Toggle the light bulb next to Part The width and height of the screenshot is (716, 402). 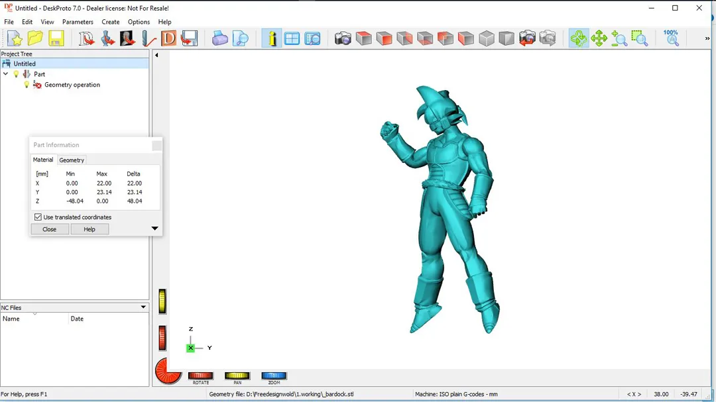pyautogui.click(x=17, y=74)
